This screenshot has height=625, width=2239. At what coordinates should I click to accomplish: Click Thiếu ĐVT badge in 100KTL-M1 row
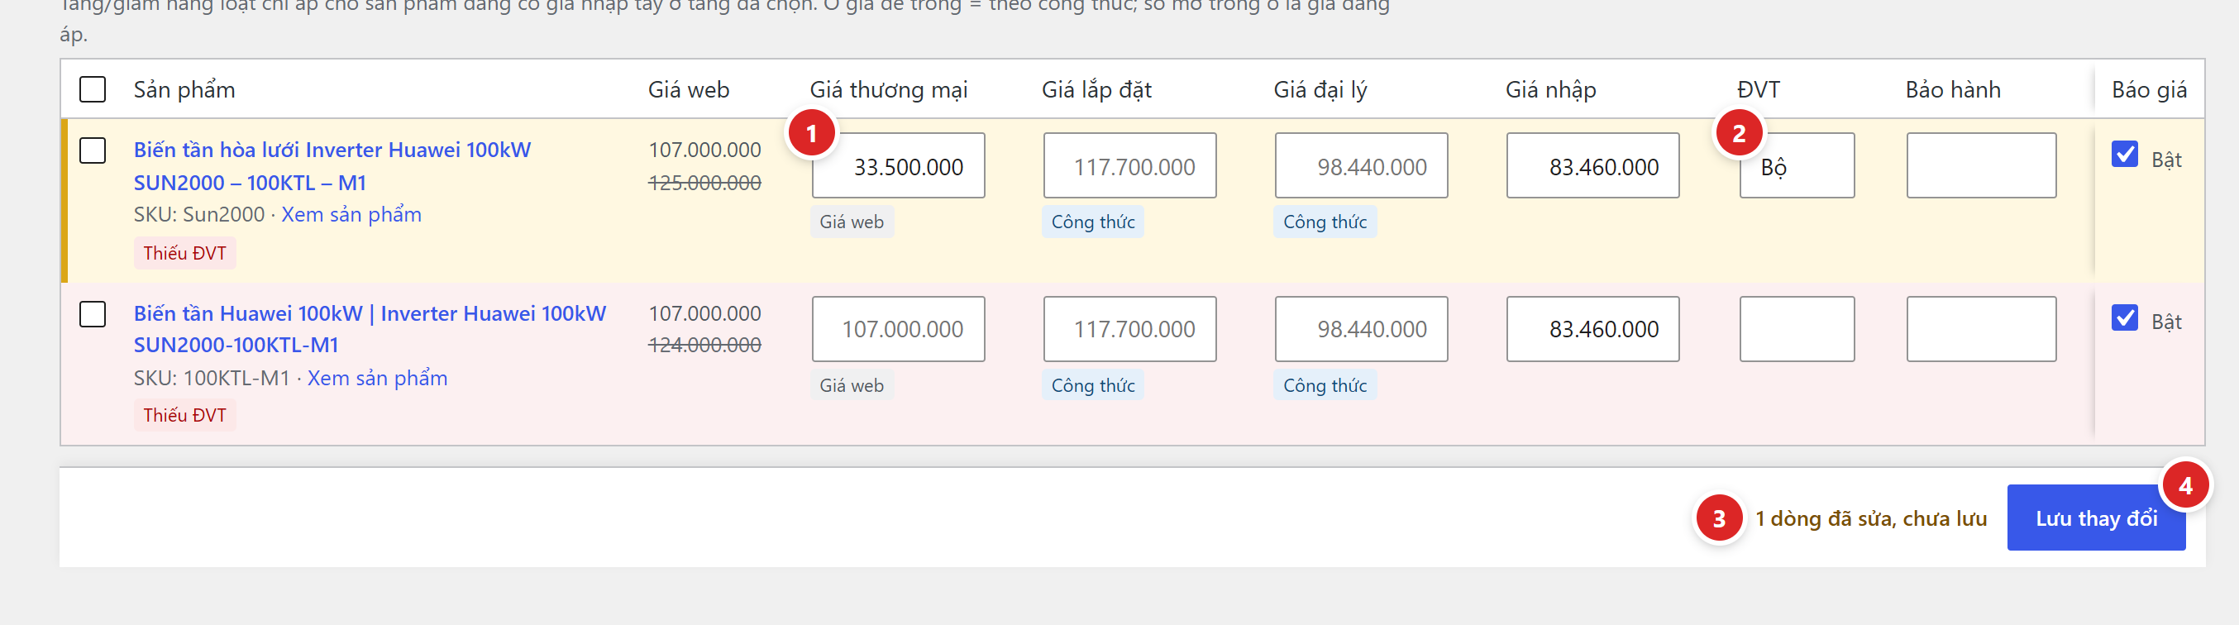[x=184, y=415]
